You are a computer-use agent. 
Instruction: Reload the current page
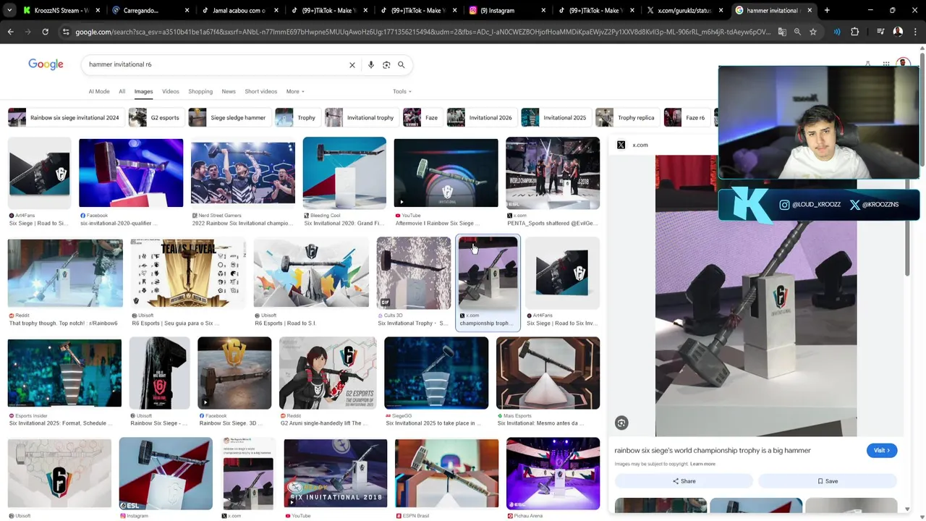(45, 32)
